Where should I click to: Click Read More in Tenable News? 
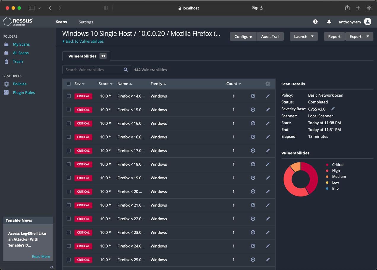coord(41,256)
